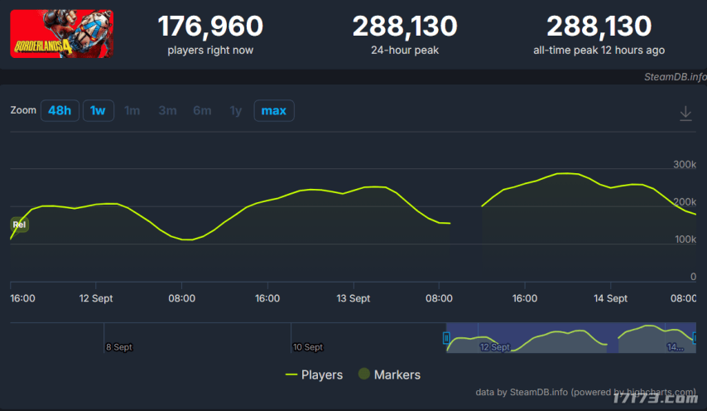Viewport: 707px width, 411px height.
Task: Click the chart download icon
Action: [685, 114]
